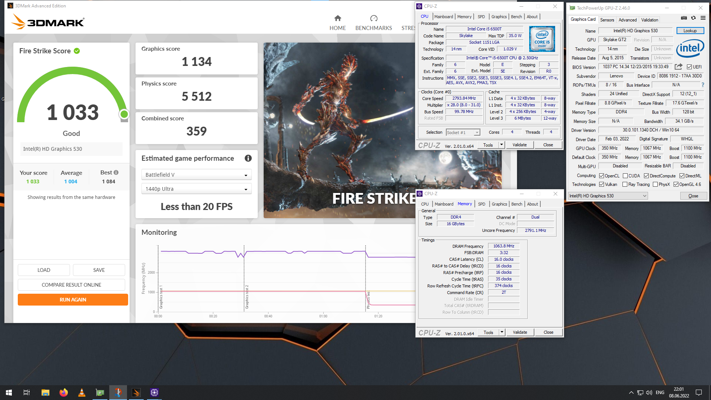Open the clock and date in the taskbar
711x400 pixels.
(x=679, y=393)
